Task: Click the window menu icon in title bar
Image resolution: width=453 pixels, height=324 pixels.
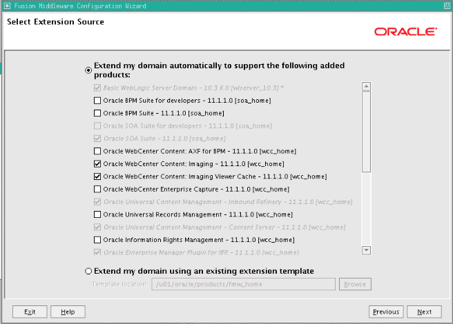Action: 7,6
